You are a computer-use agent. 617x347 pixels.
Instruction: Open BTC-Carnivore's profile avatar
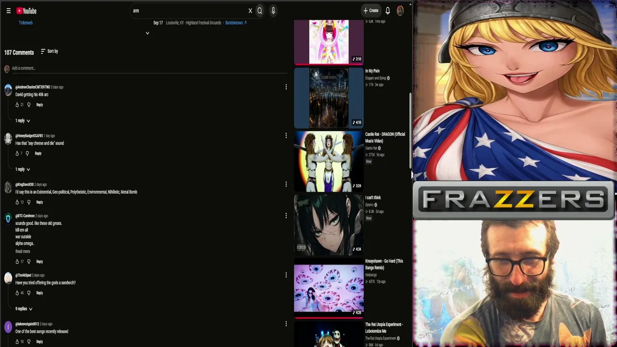coord(8,219)
